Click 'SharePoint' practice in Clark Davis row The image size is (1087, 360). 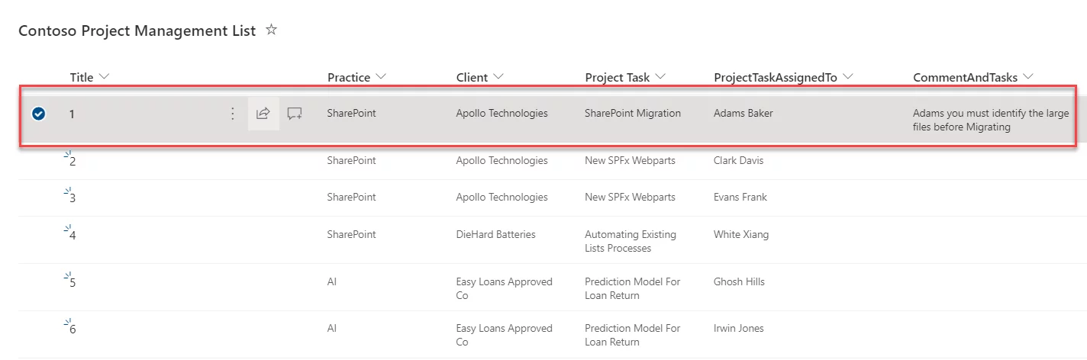(x=352, y=160)
